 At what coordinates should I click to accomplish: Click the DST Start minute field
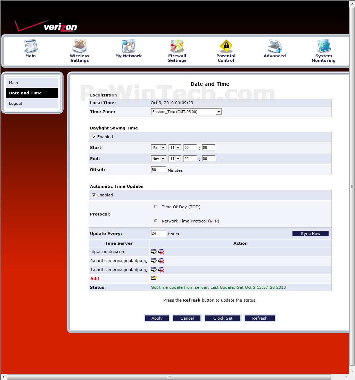click(x=209, y=147)
